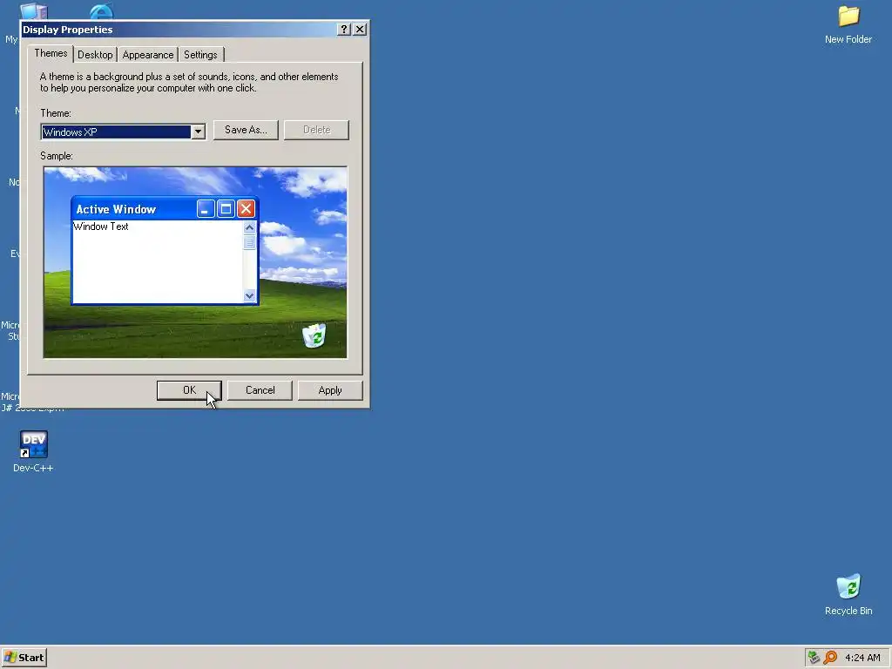Open the Settings tab
Screen dimensions: 892x669
pyautogui.click(x=201, y=55)
